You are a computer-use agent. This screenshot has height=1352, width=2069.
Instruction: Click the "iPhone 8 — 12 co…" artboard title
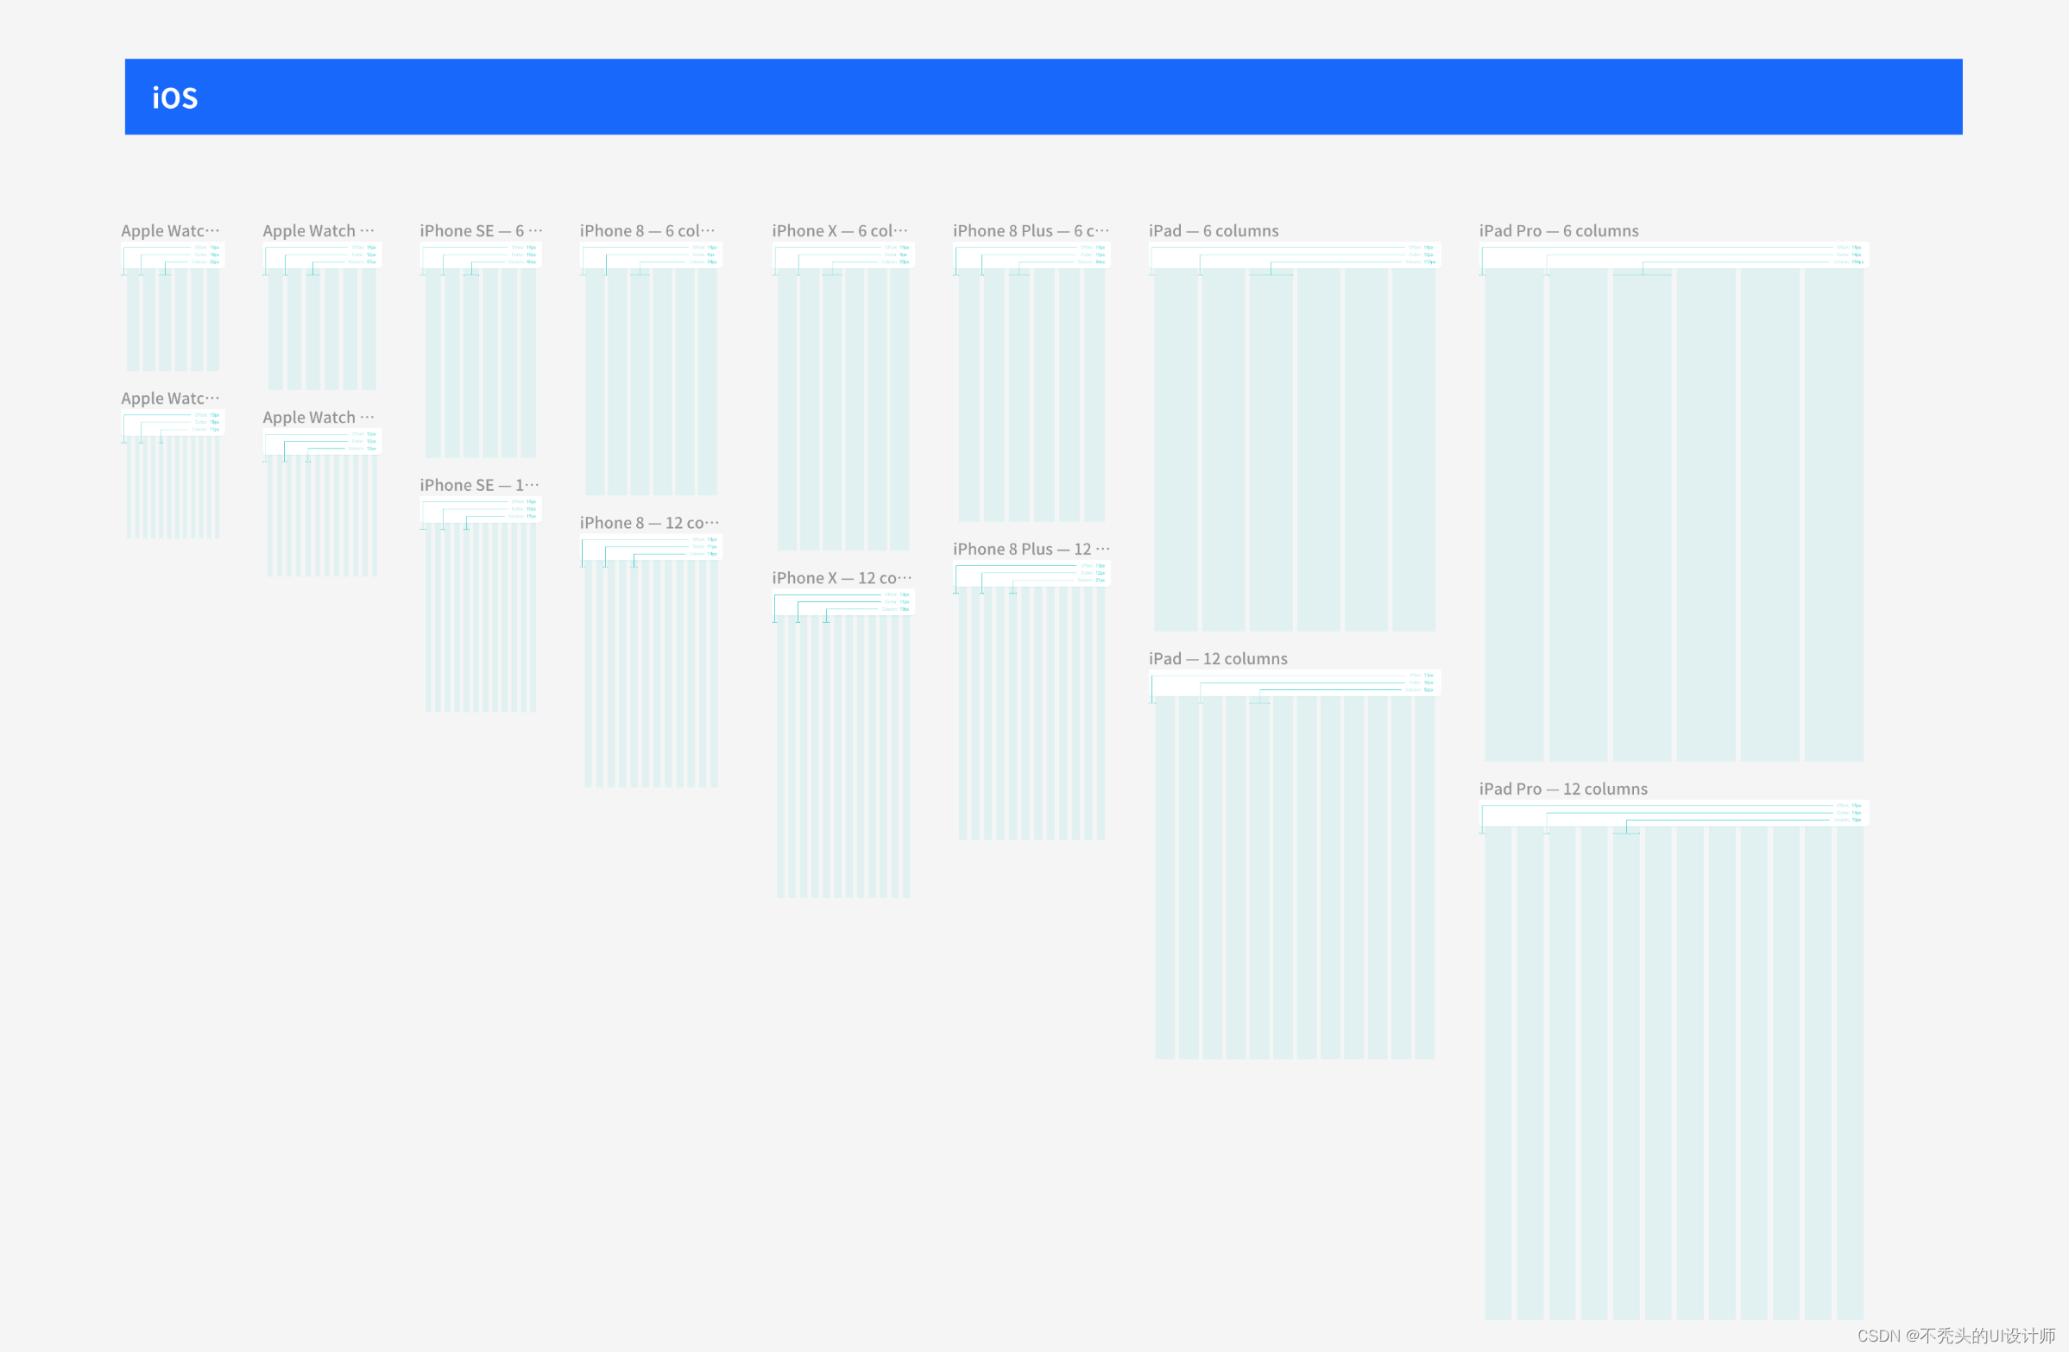point(649,522)
